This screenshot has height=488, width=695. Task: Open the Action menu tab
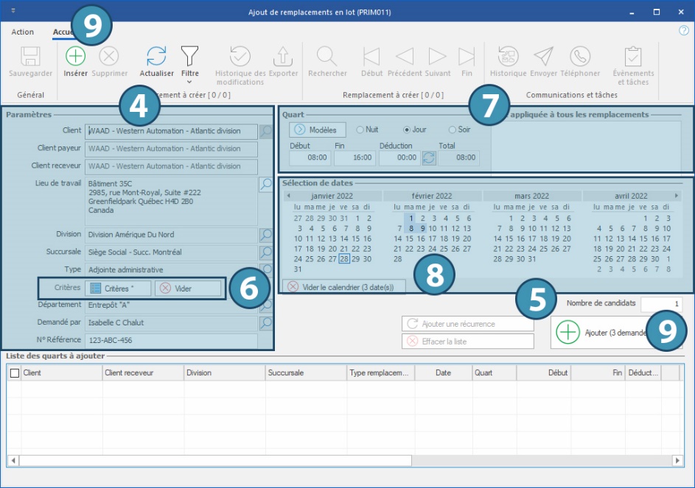[22, 32]
